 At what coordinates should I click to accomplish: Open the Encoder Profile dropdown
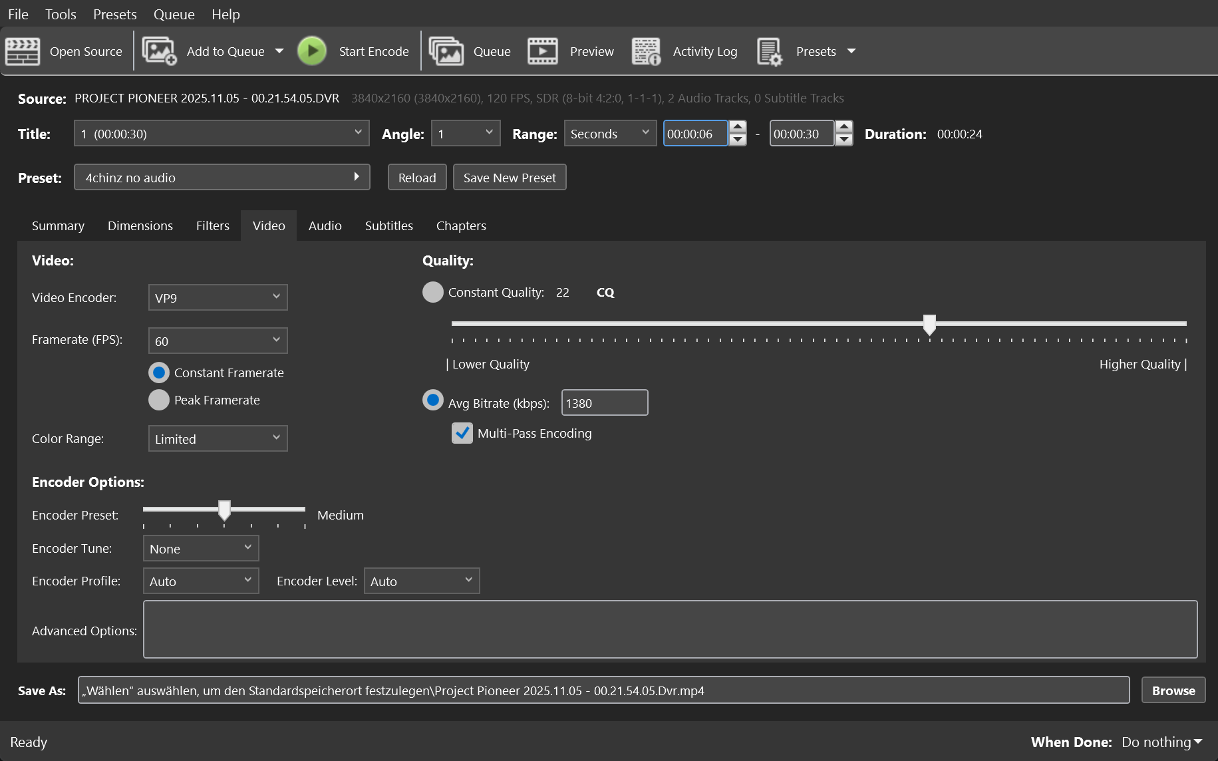(201, 581)
